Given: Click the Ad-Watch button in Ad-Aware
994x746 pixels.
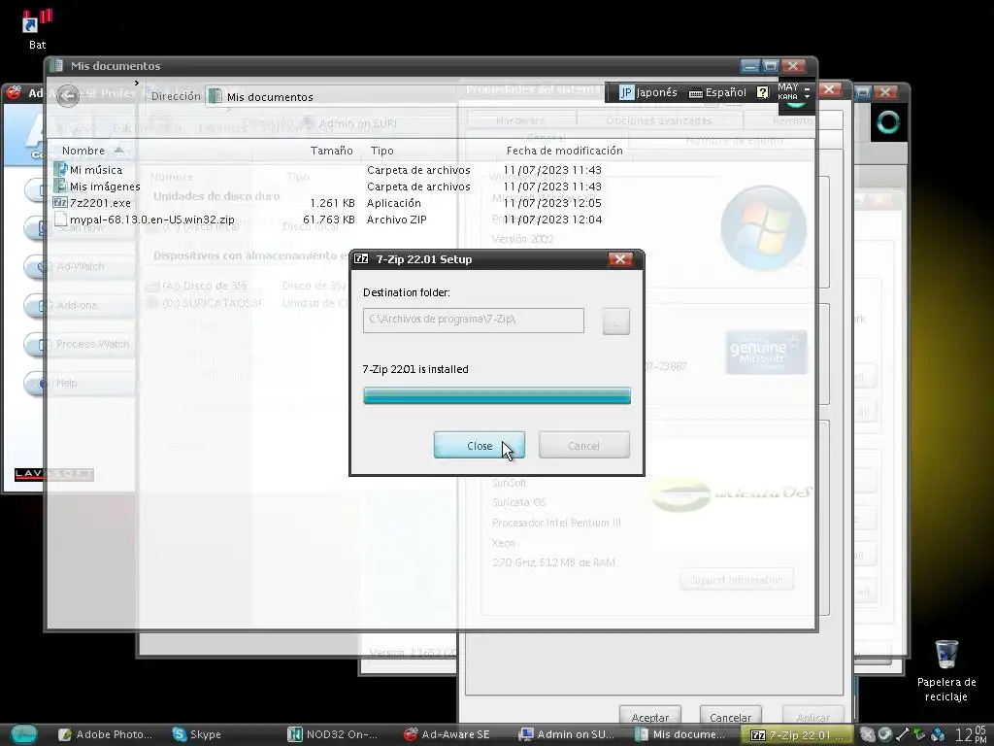Looking at the screenshot, I should pos(80,266).
